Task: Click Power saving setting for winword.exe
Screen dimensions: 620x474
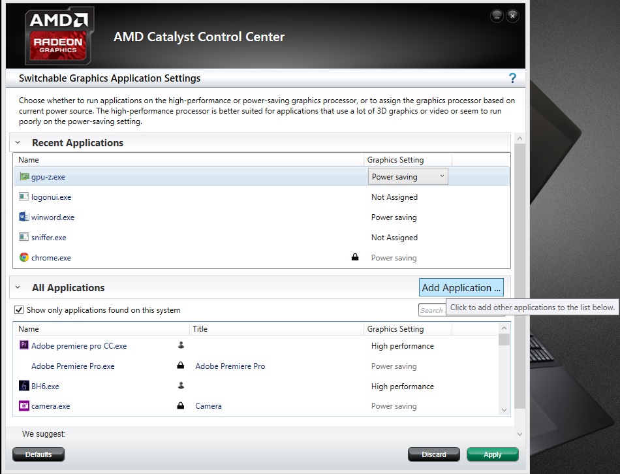Action: pyautogui.click(x=394, y=217)
